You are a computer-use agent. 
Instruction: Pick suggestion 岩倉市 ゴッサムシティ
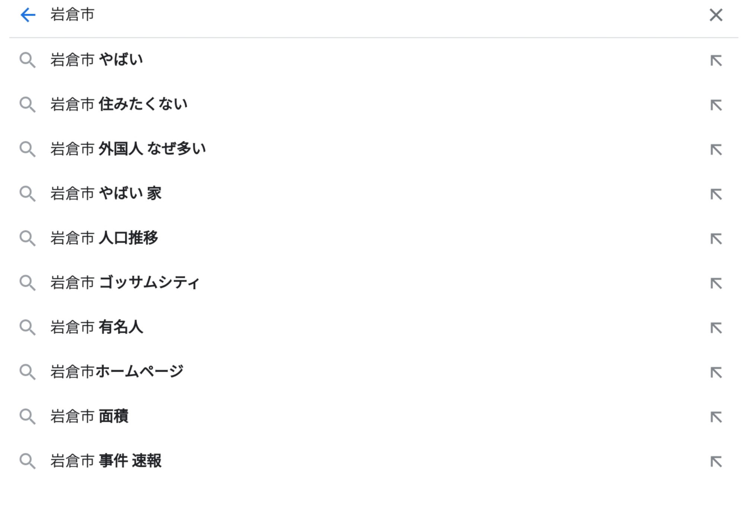coord(125,283)
